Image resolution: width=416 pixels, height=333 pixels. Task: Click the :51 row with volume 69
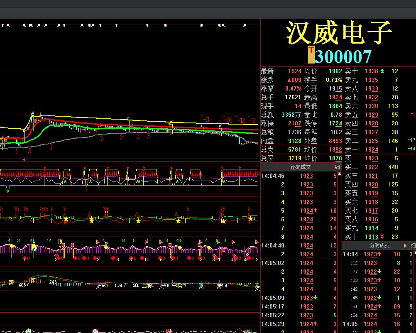(x=378, y=306)
